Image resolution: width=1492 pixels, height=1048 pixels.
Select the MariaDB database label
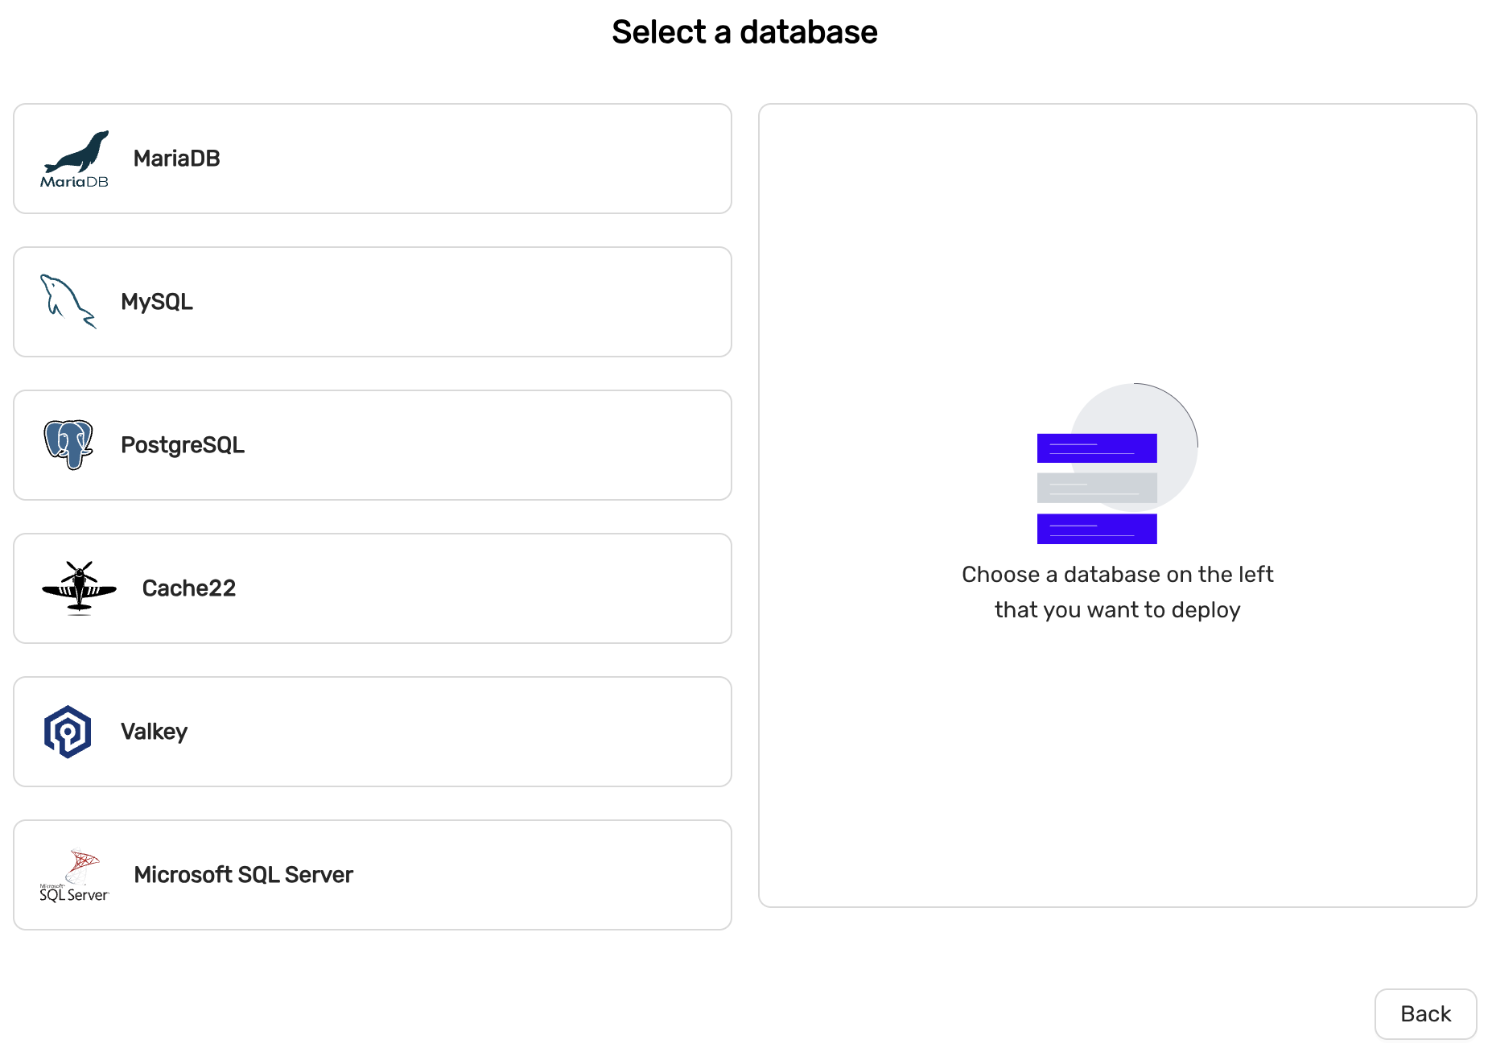(x=177, y=159)
